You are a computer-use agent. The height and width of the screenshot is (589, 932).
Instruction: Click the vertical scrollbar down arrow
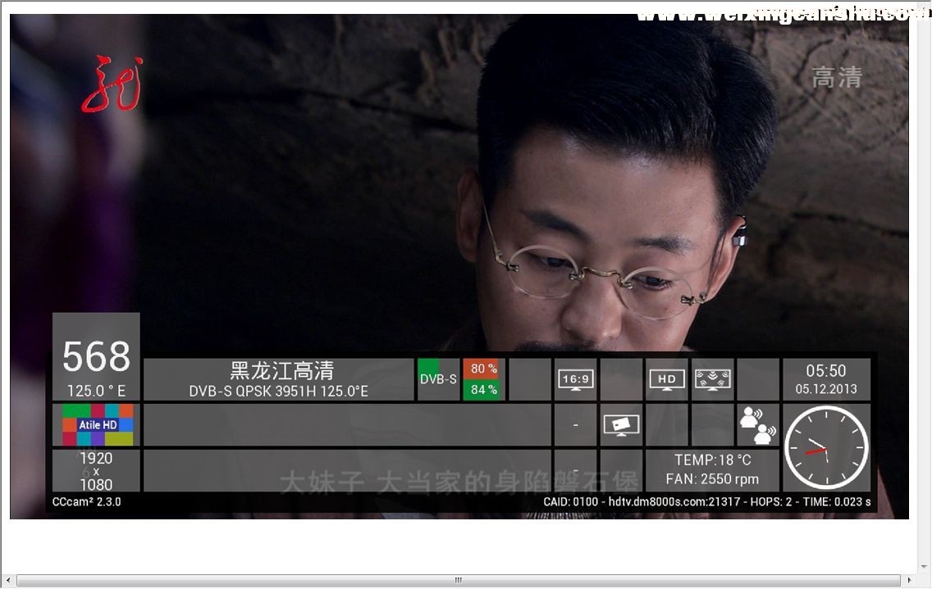pyautogui.click(x=924, y=567)
